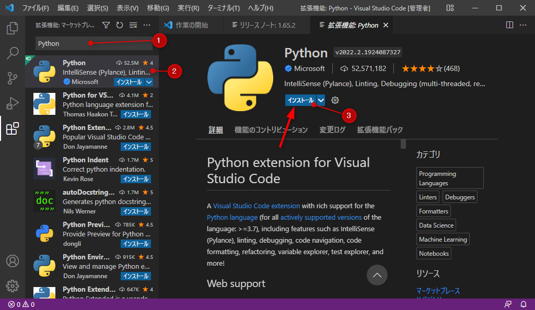Open the 実行(R) menu
535x310 pixels.
[188, 8]
